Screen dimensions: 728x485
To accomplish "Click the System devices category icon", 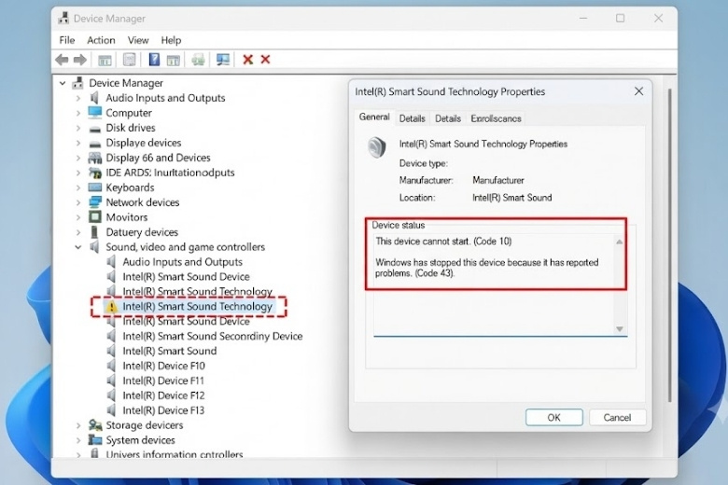I will click(95, 439).
